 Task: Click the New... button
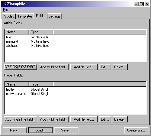15,130
